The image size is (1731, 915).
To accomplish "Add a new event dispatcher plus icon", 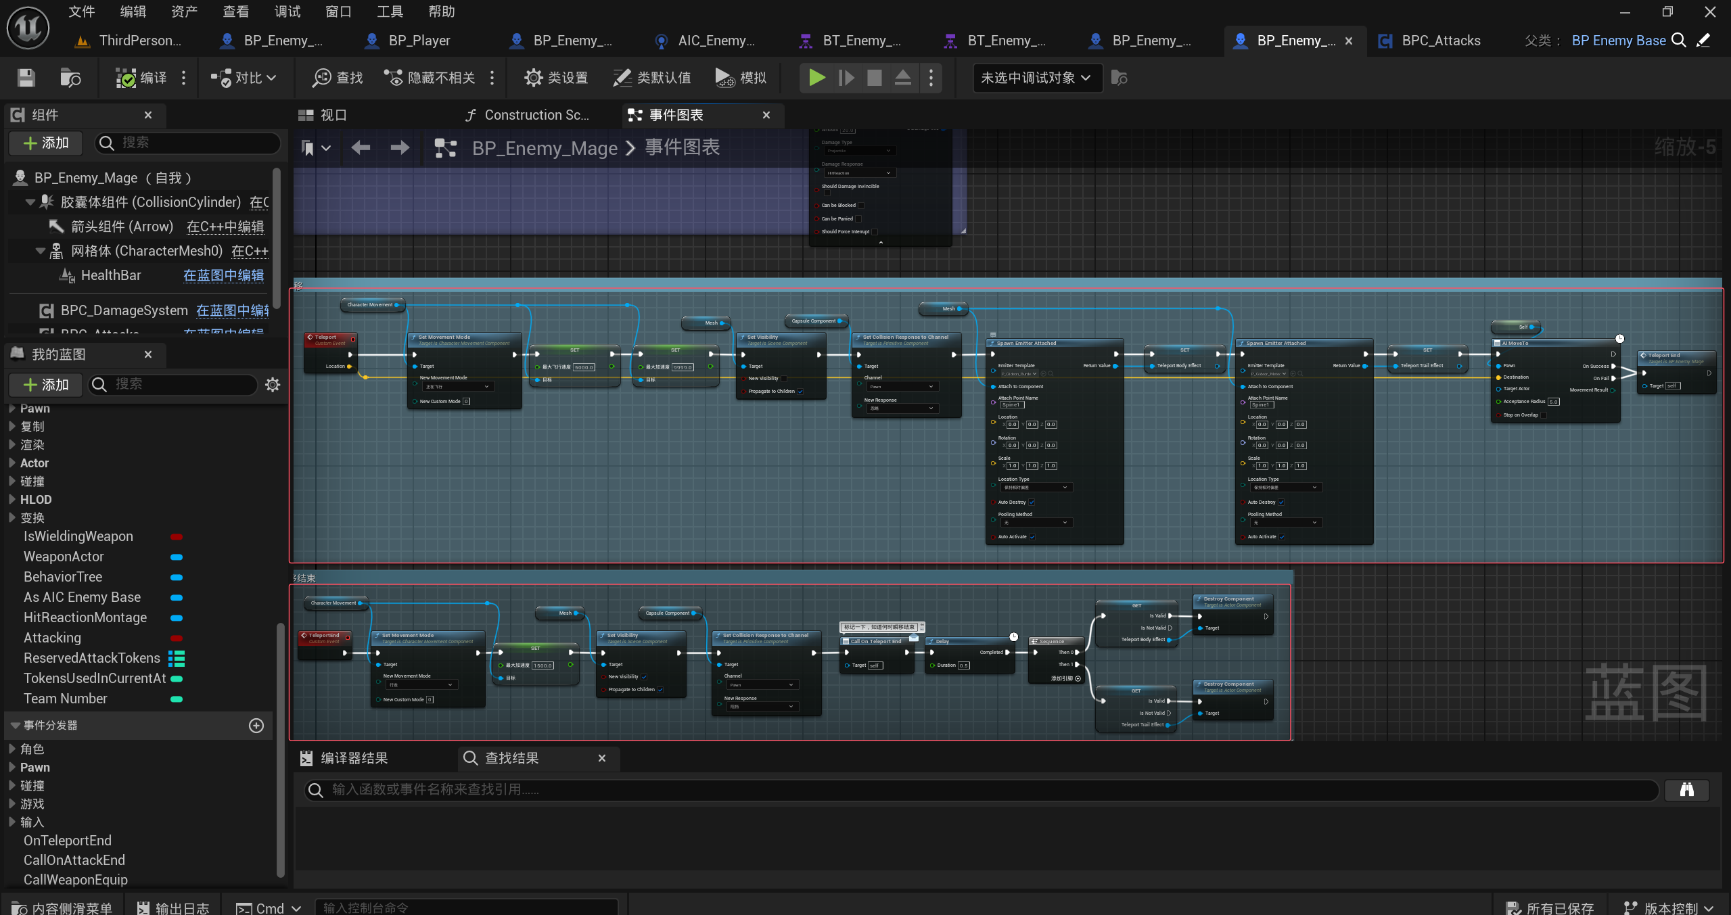I will point(256,725).
